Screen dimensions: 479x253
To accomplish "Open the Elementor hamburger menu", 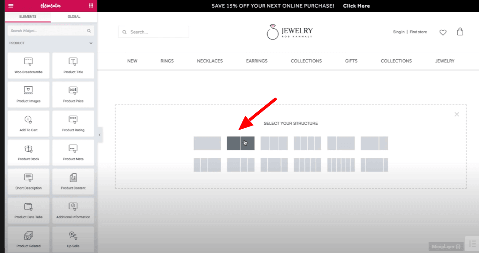I will pos(11,6).
